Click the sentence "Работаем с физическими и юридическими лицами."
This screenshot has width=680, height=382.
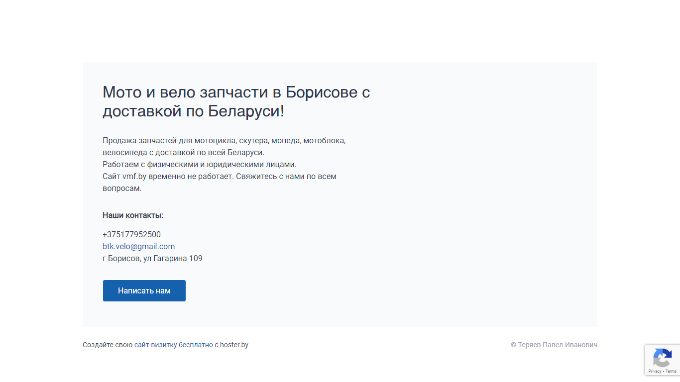(200, 165)
